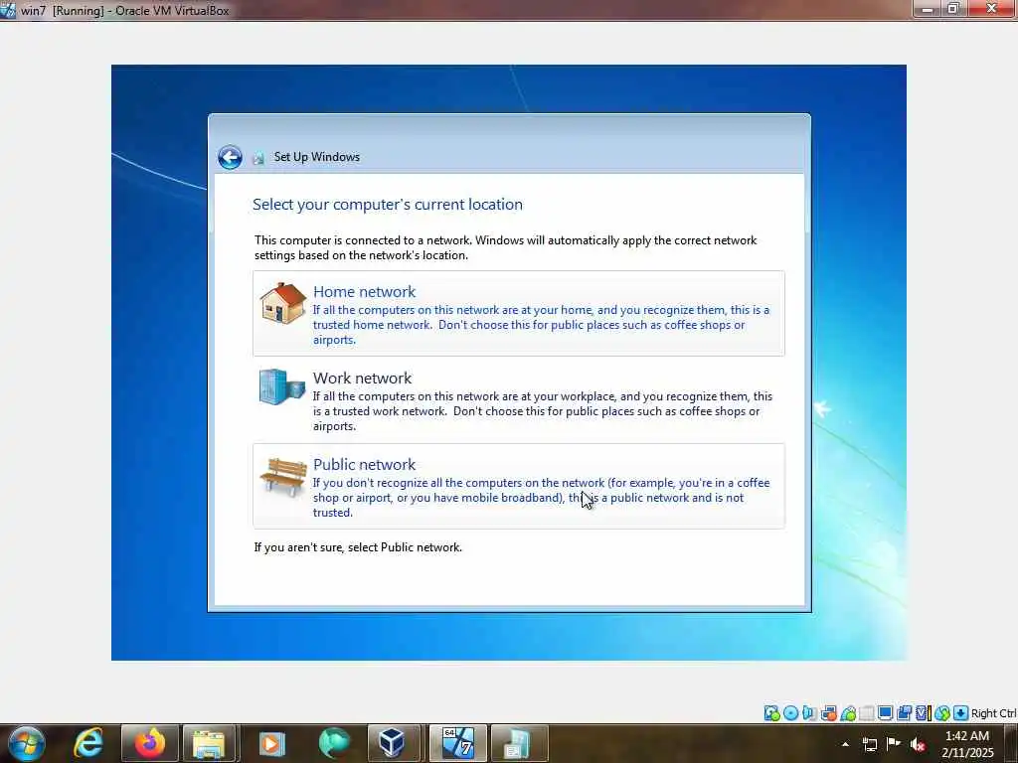Open the Windows Start menu
Viewport: 1018px width, 763px height.
click(26, 743)
